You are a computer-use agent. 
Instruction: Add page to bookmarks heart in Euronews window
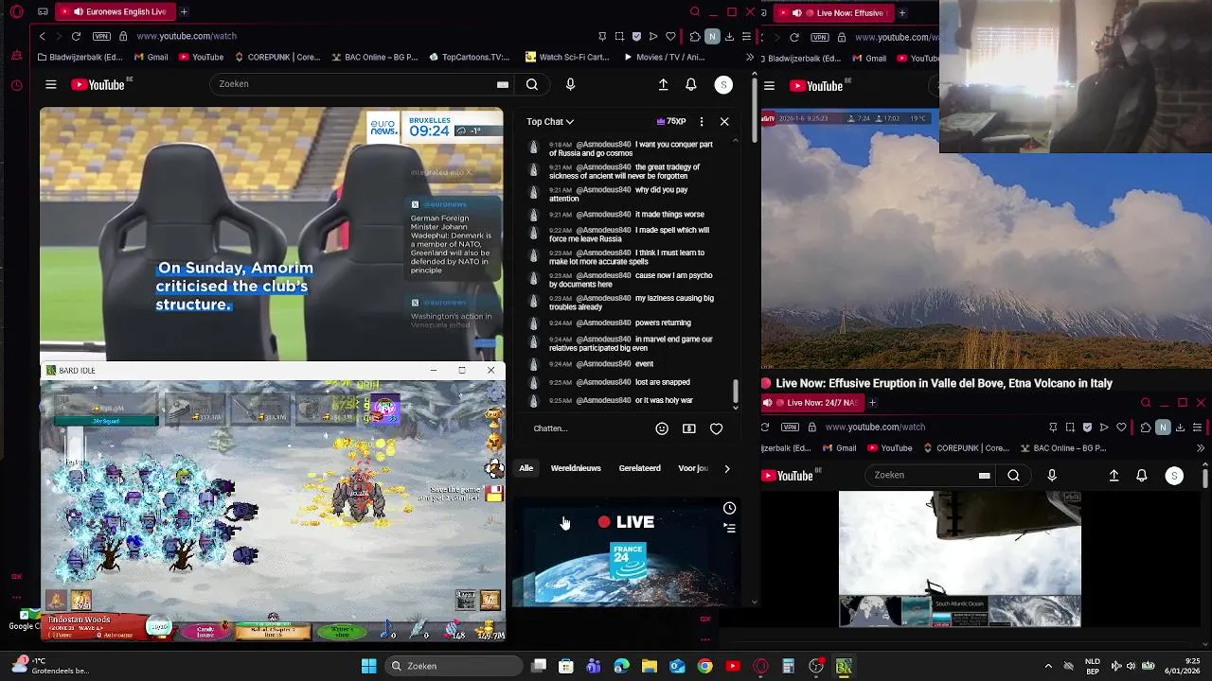click(670, 36)
